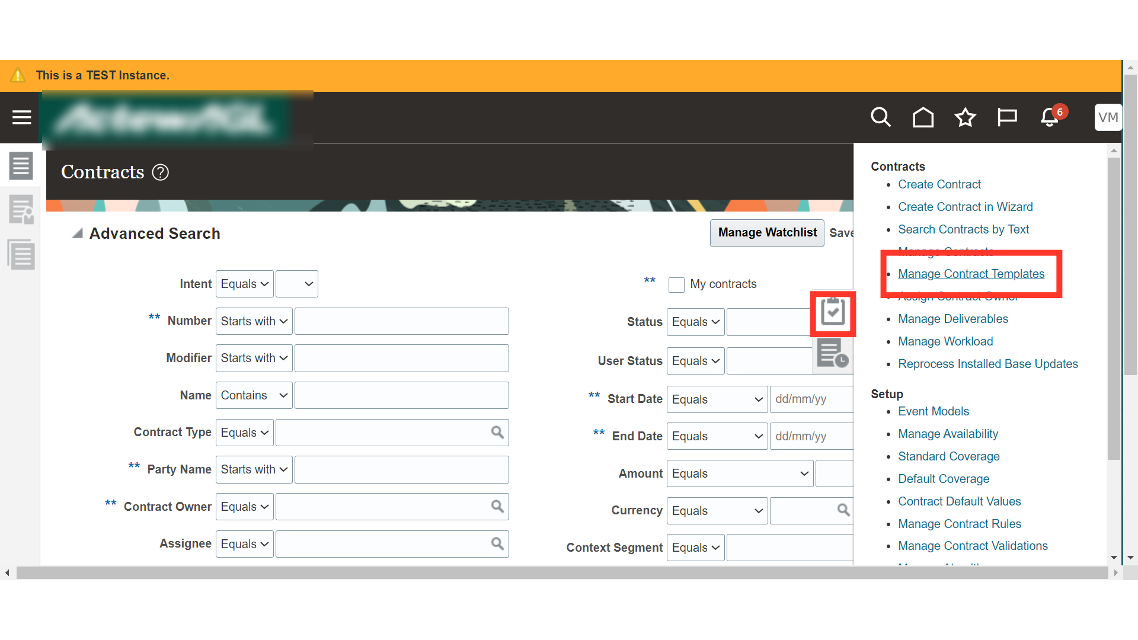Open Status Equals operator dropdown
Viewport: 1138px width, 640px height.
coord(696,322)
